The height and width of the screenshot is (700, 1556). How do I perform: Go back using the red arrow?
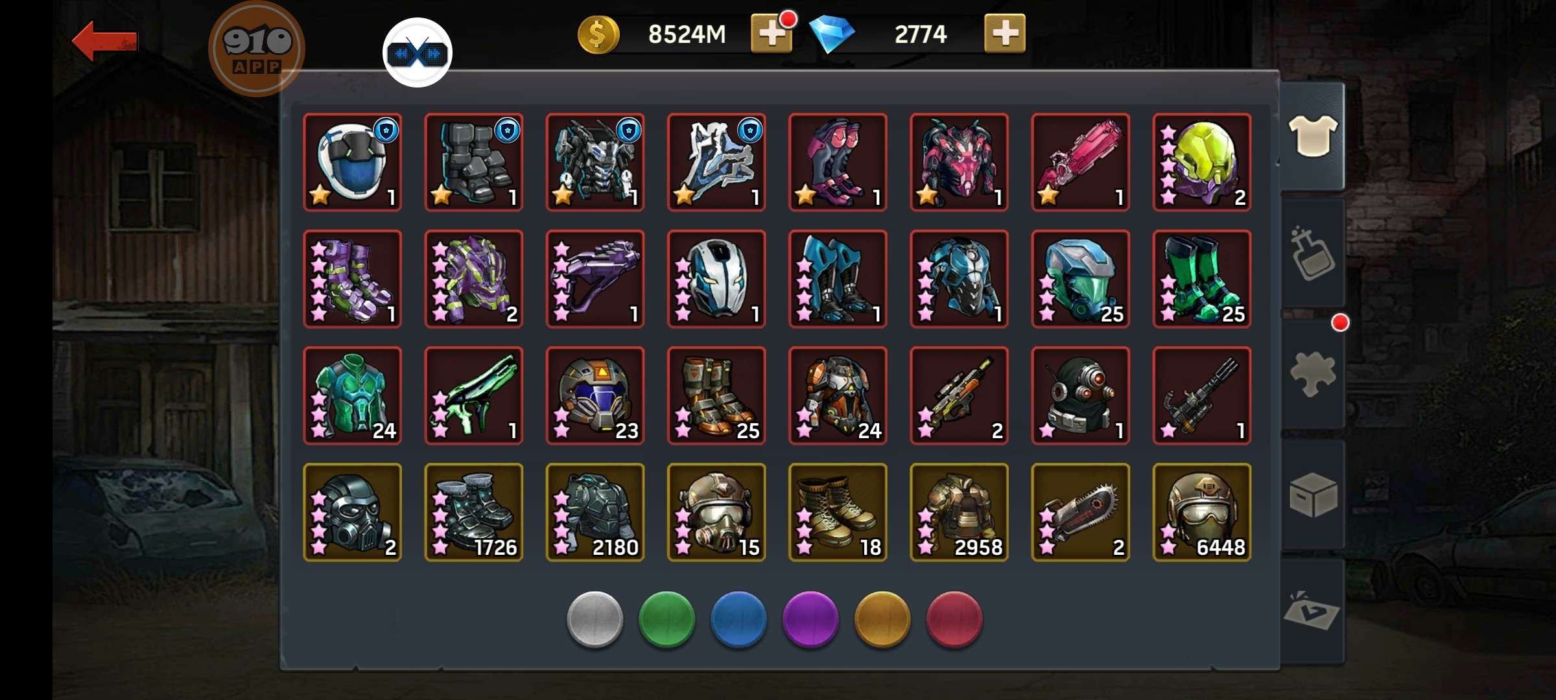tap(104, 41)
